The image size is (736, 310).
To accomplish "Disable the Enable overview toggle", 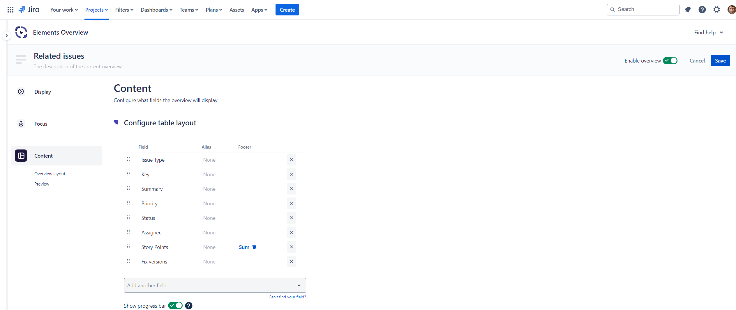I will click(670, 60).
